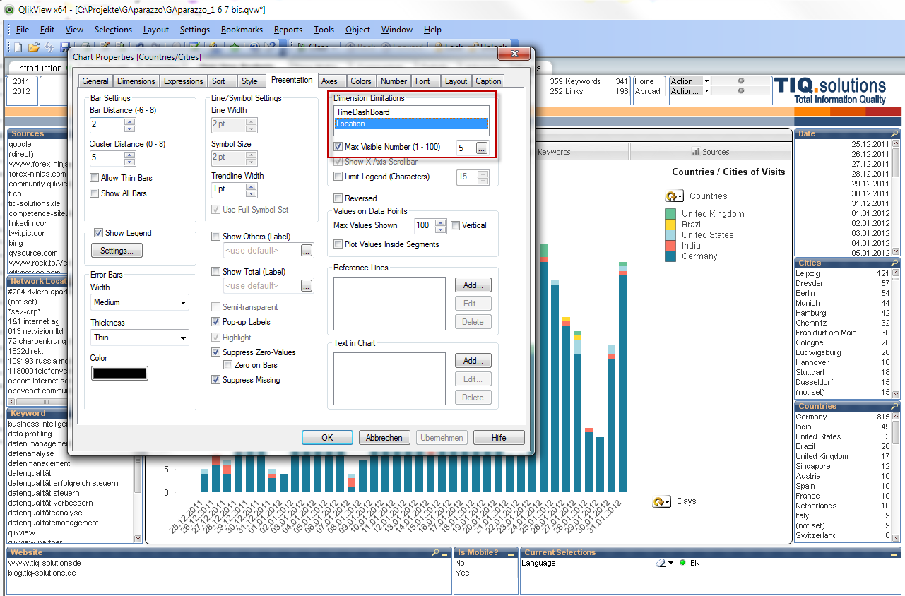The width and height of the screenshot is (905, 596).
Task: Switch to the Dimensions tab
Action: [x=136, y=81]
